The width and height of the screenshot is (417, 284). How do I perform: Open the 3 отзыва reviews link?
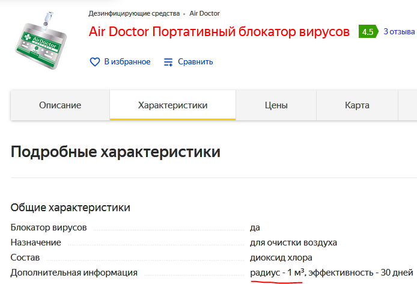coord(399,31)
